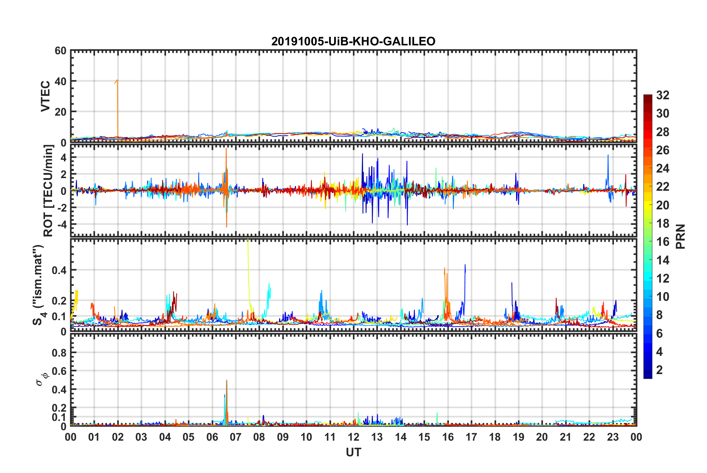The width and height of the screenshot is (707, 473).
Task: Click UT axis tick label 19
Action: tap(519, 437)
